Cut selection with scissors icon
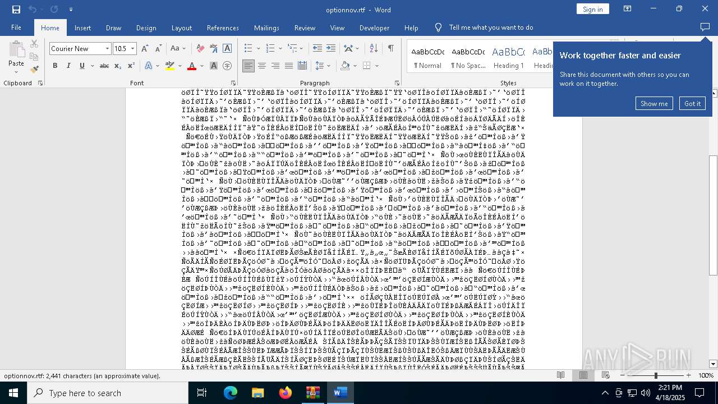 (34, 44)
